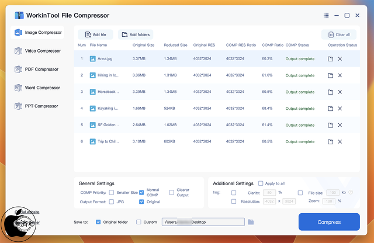The image size is (374, 243).
Task: Open output file icon for Kayaking row
Action: pyautogui.click(x=331, y=109)
